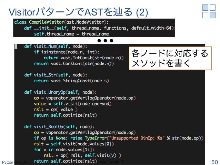This screenshot has height=165, width=220.
Task: Click 'return vast.StringConst(node.s)' line
Action: pos(72,81)
